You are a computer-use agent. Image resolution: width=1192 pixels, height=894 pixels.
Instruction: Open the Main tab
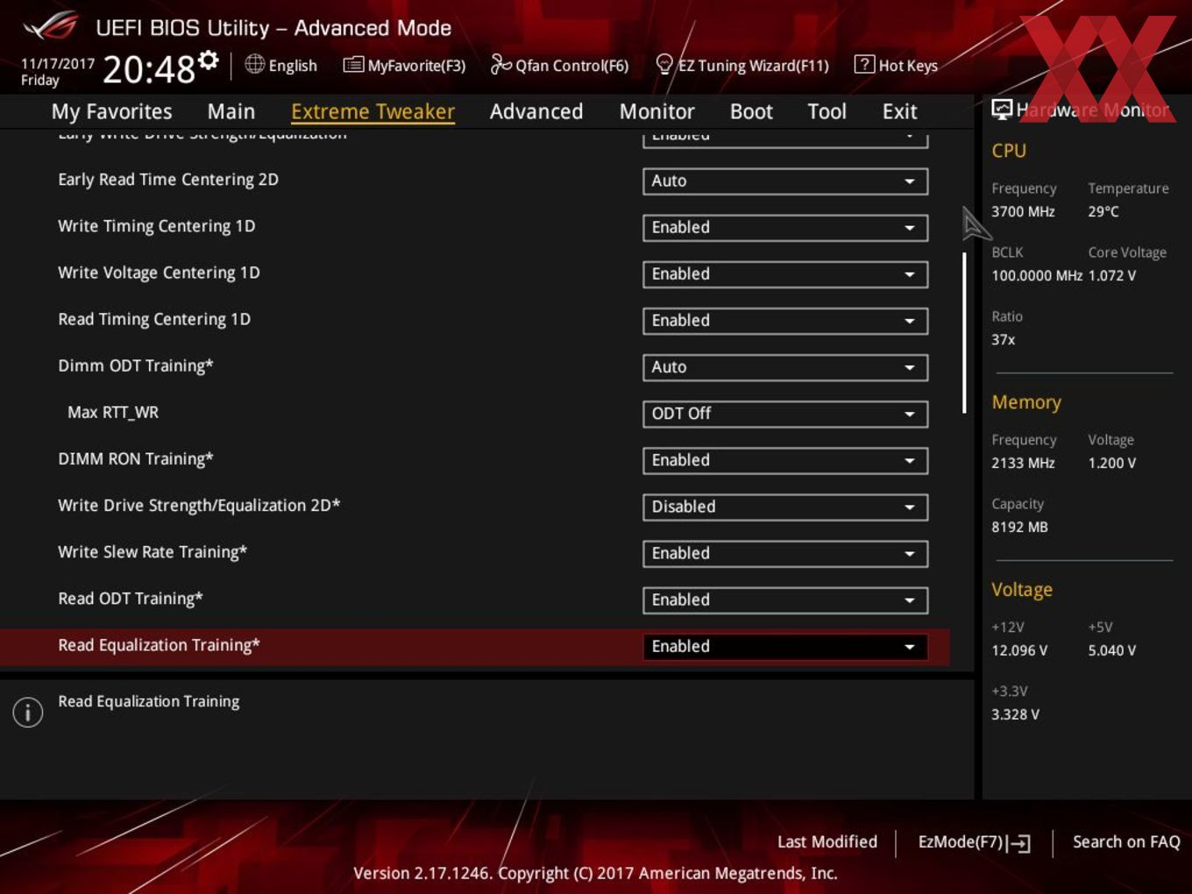tap(231, 111)
